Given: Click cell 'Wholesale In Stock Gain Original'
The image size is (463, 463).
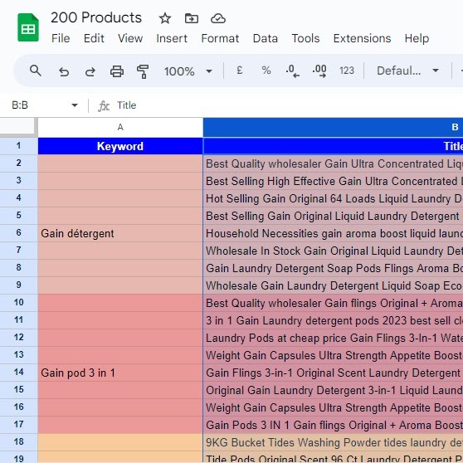Looking at the screenshot, I should (x=333, y=251).
